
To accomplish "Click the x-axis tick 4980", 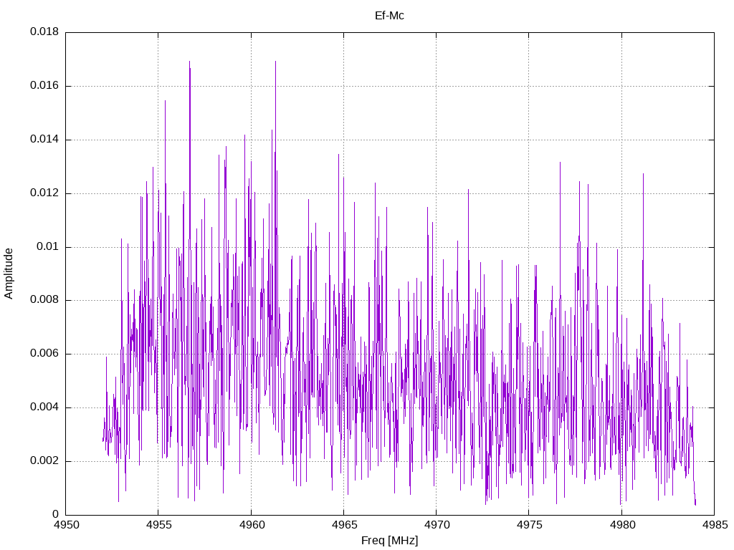I will point(622,525).
